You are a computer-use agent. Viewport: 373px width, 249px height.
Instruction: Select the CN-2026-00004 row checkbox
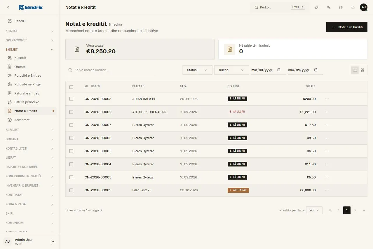point(71,164)
